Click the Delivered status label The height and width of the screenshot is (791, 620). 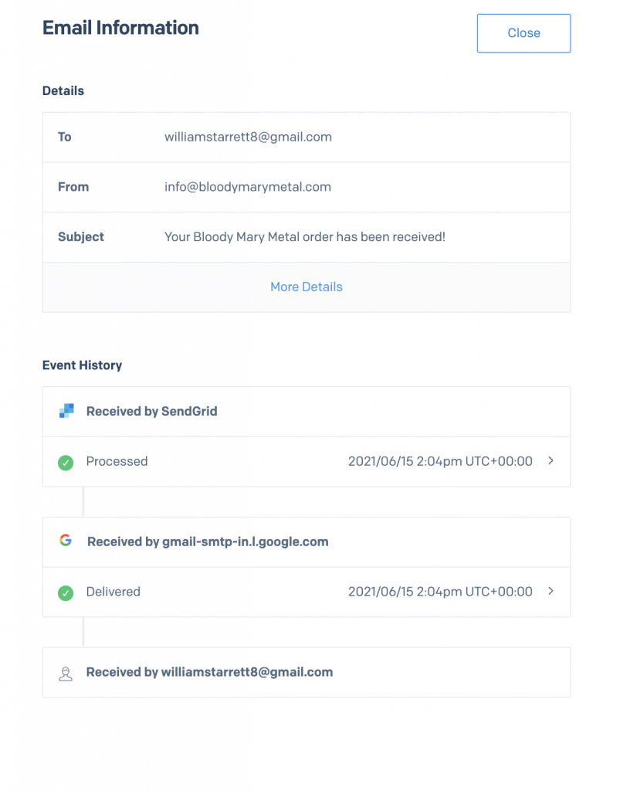pos(113,592)
